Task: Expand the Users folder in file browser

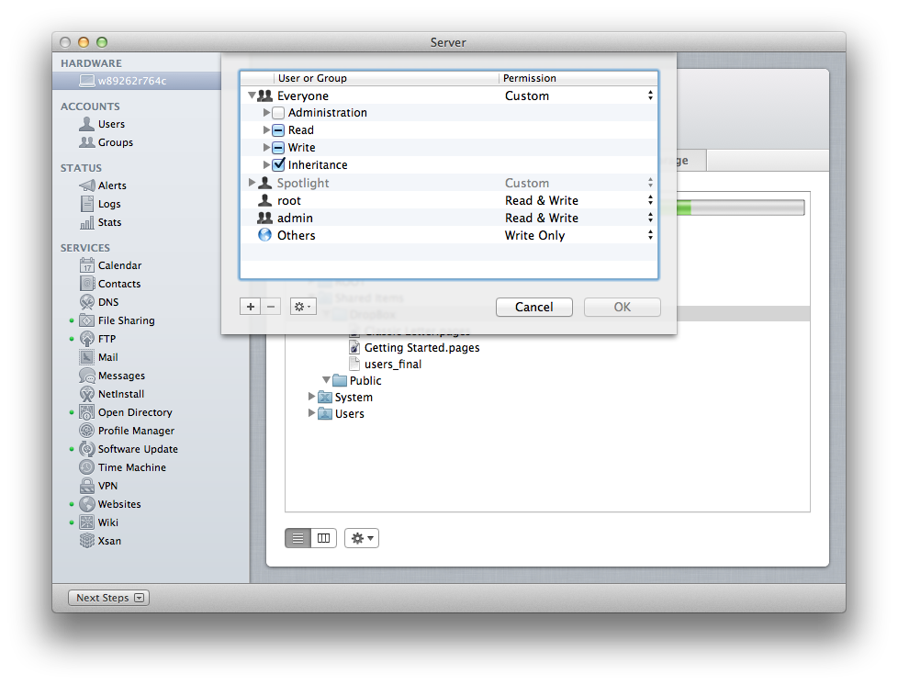Action: (311, 412)
